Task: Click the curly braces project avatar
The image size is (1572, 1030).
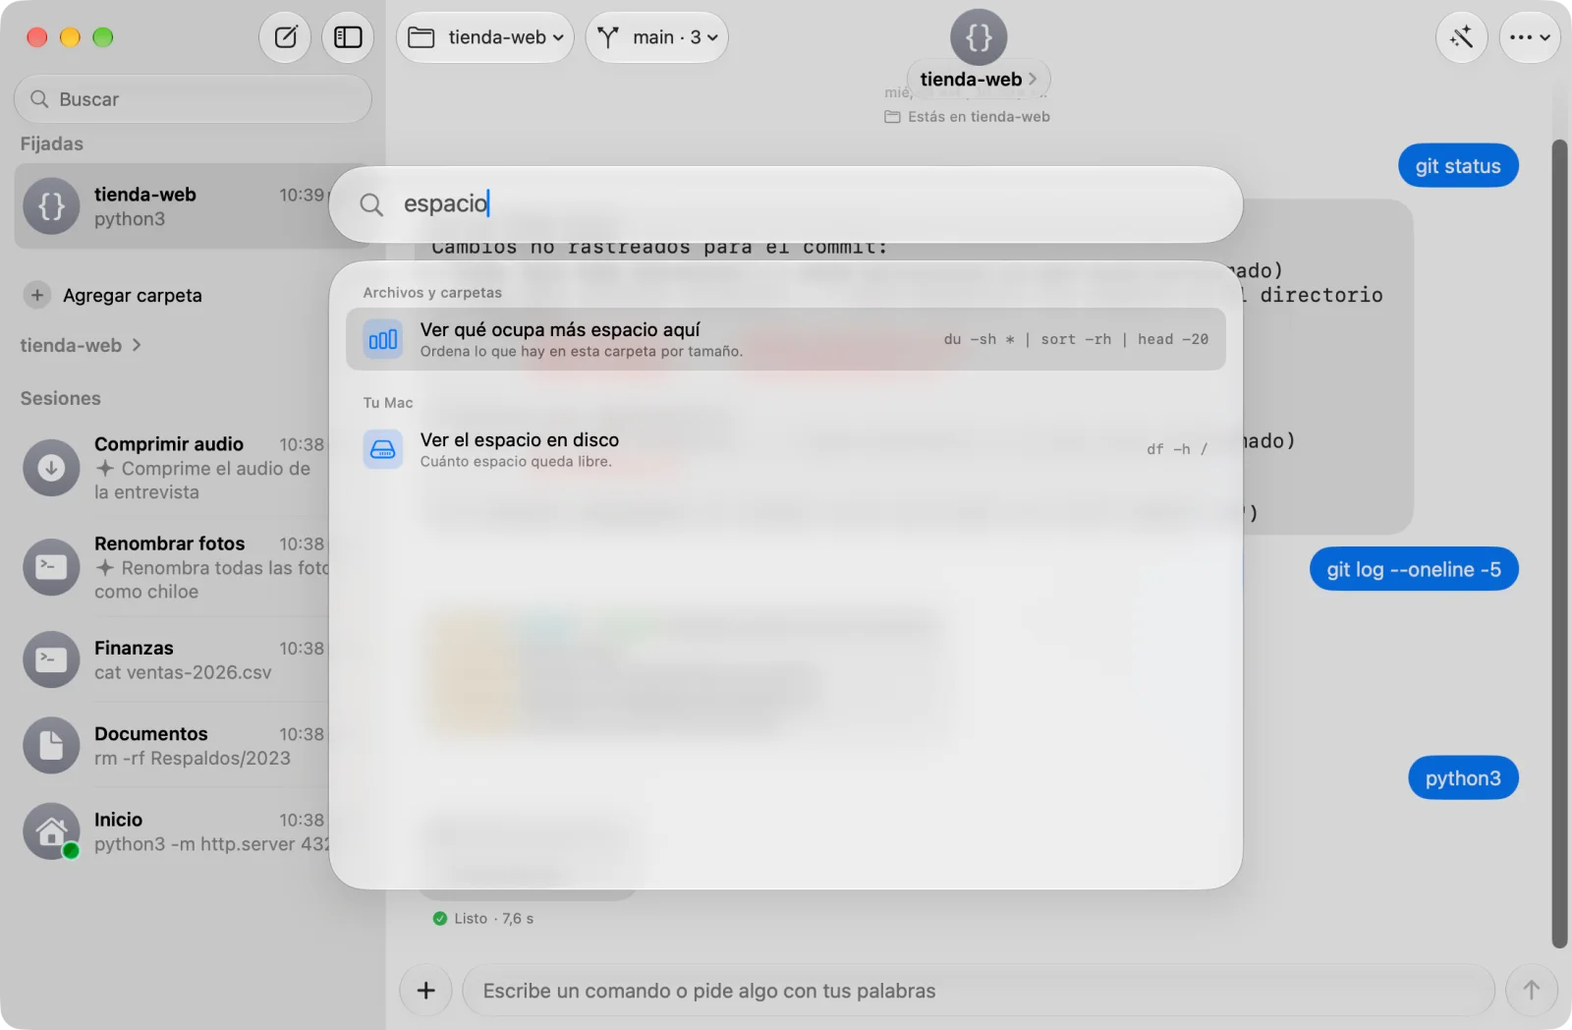Action: (x=979, y=37)
